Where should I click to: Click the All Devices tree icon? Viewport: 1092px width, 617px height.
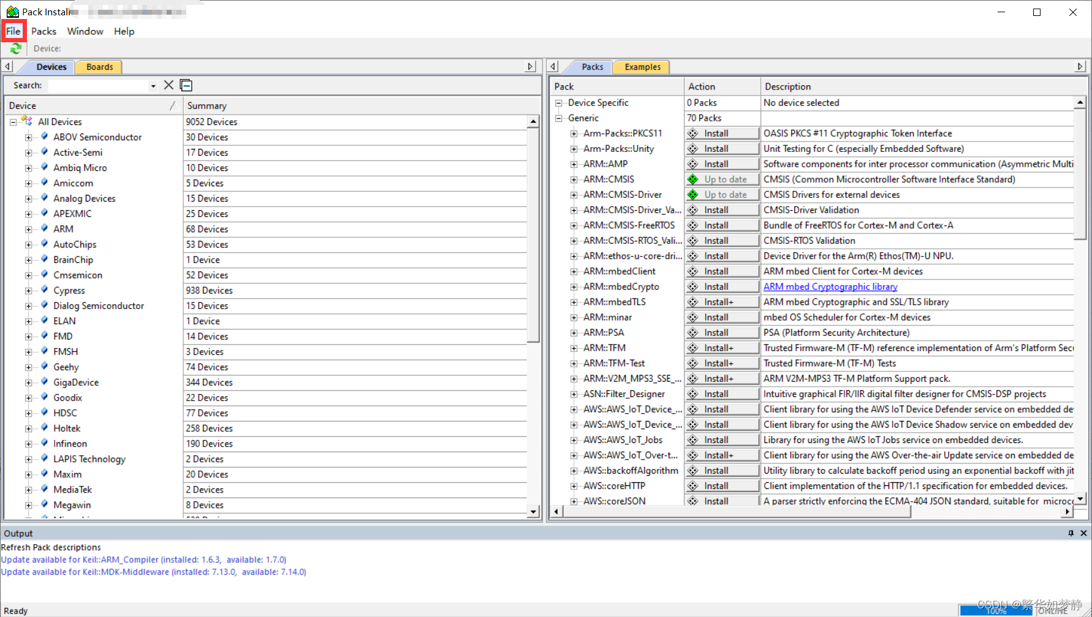click(x=27, y=121)
